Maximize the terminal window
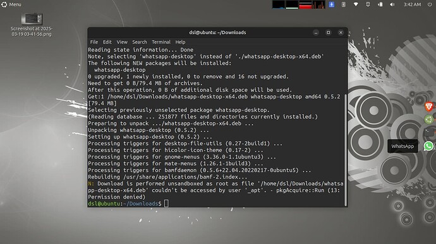 pyautogui.click(x=329, y=33)
